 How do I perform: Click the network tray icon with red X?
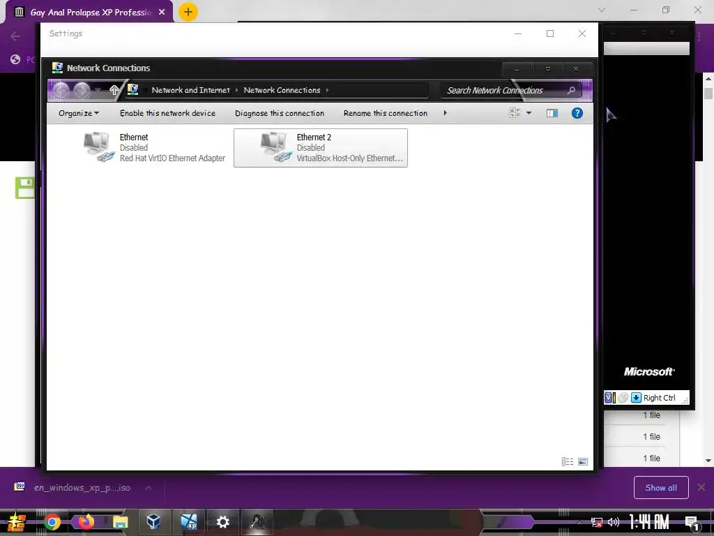click(x=597, y=522)
